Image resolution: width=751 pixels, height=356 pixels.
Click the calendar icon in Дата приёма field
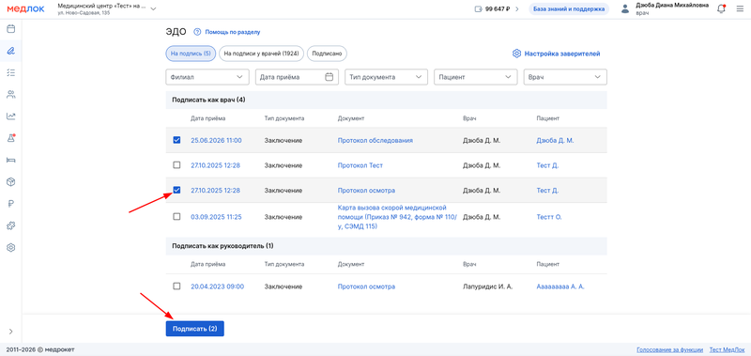(x=330, y=77)
